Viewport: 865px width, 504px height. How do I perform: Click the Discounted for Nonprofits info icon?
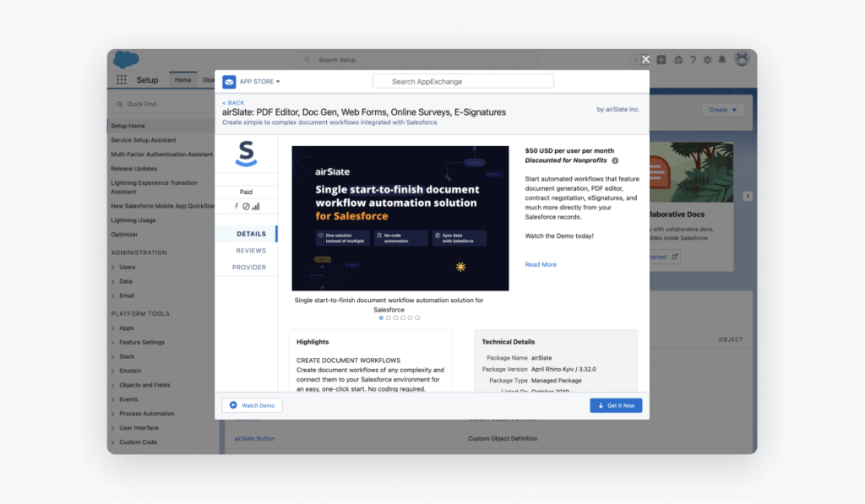click(x=615, y=160)
